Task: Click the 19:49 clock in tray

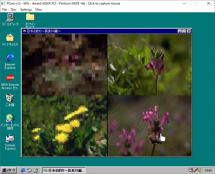Action: 208,171
